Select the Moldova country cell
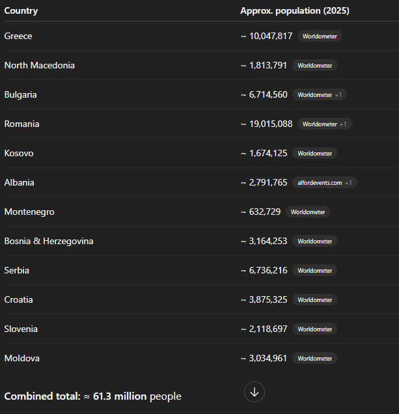 [22, 359]
